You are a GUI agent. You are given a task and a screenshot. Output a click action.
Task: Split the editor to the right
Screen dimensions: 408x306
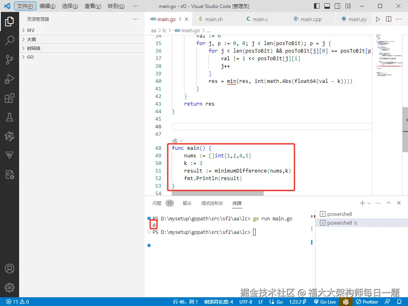coord(388,19)
